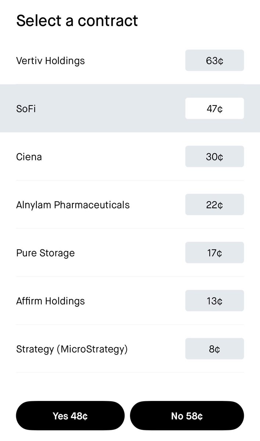
Task: Click the Pure Storage name label
Action: (x=46, y=253)
